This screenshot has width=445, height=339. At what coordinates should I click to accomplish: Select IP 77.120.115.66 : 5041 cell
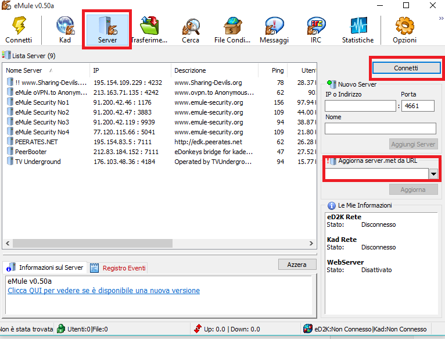coord(124,132)
